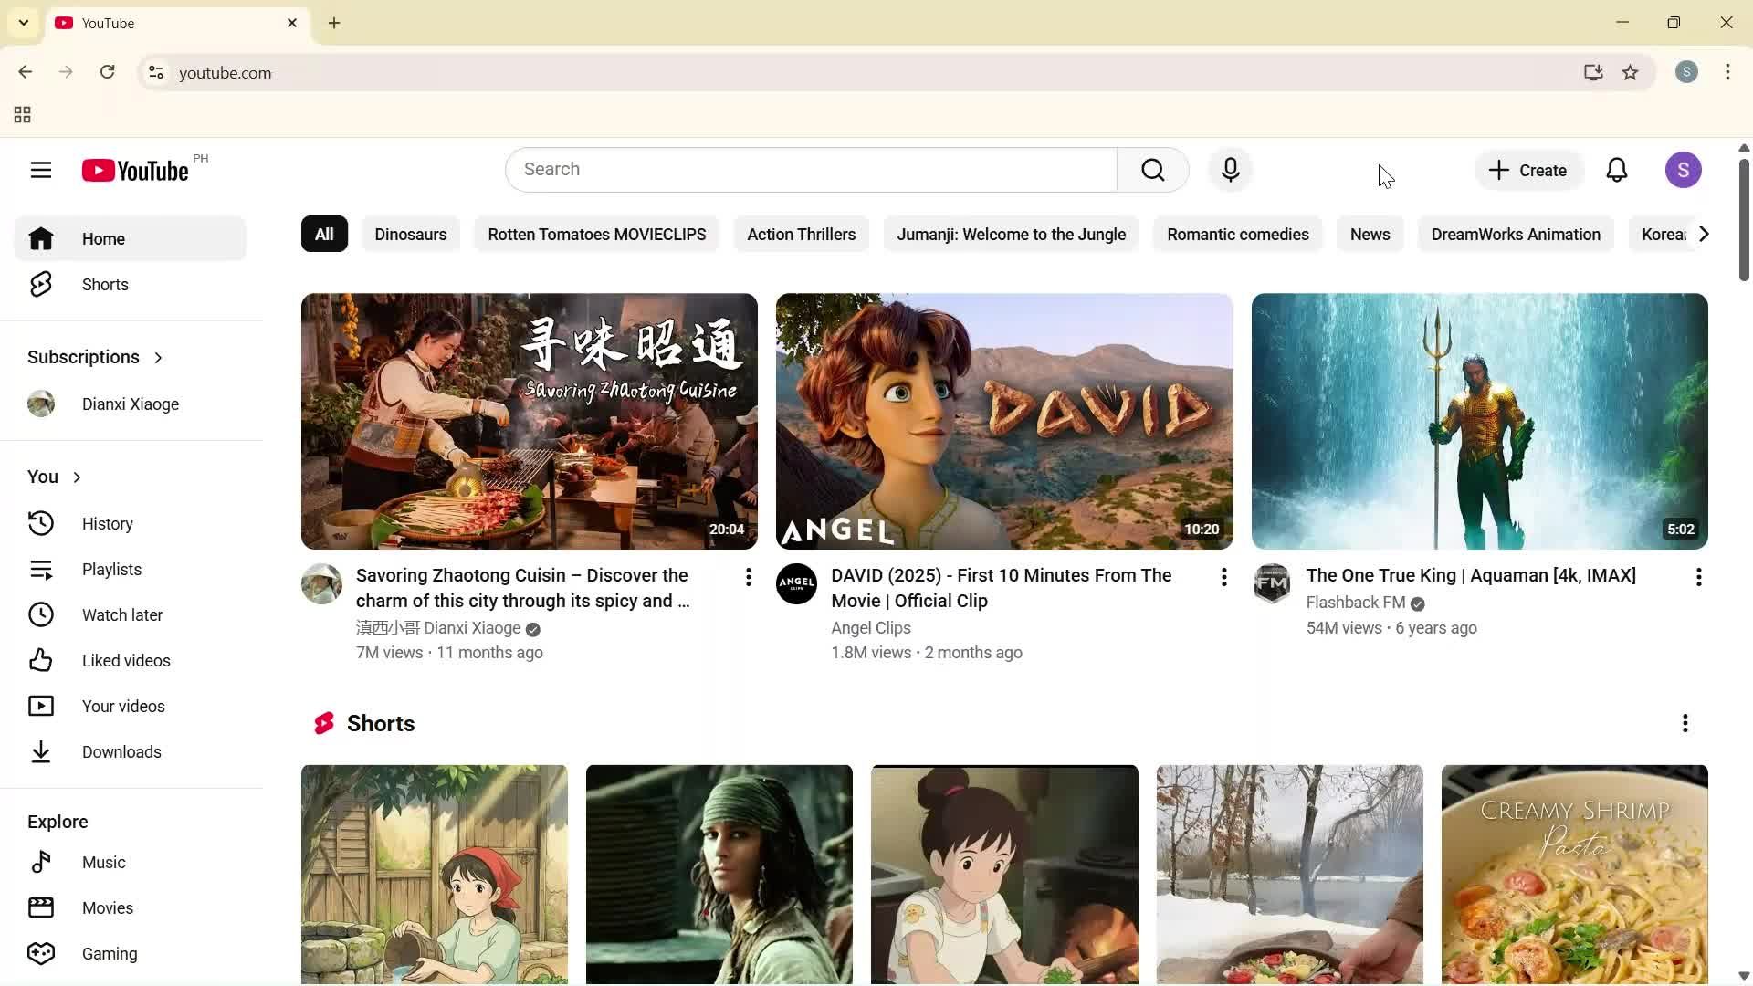
Task: Click the YouTube home logo
Action: pyautogui.click(x=133, y=170)
